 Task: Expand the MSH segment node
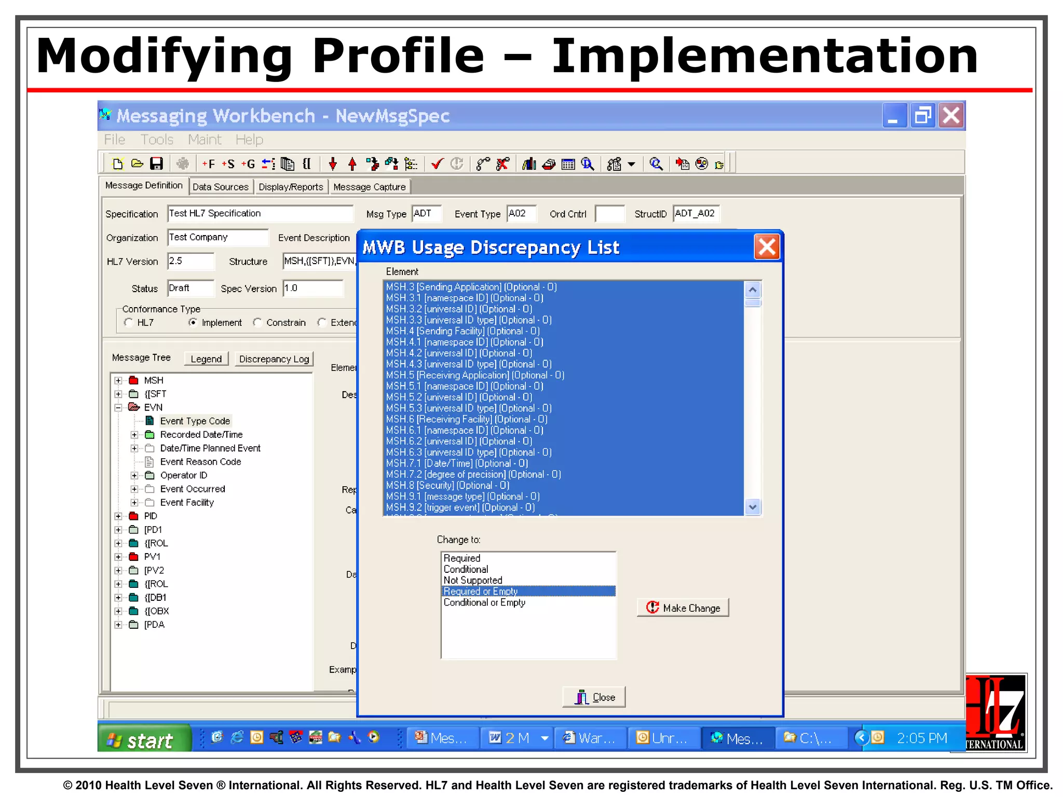click(118, 380)
